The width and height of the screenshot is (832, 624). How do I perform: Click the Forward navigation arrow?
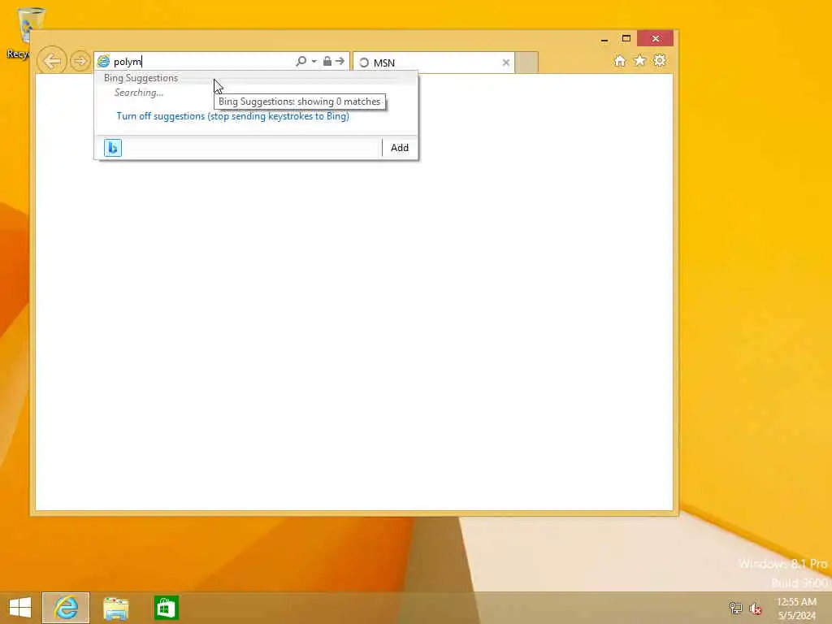tap(80, 61)
